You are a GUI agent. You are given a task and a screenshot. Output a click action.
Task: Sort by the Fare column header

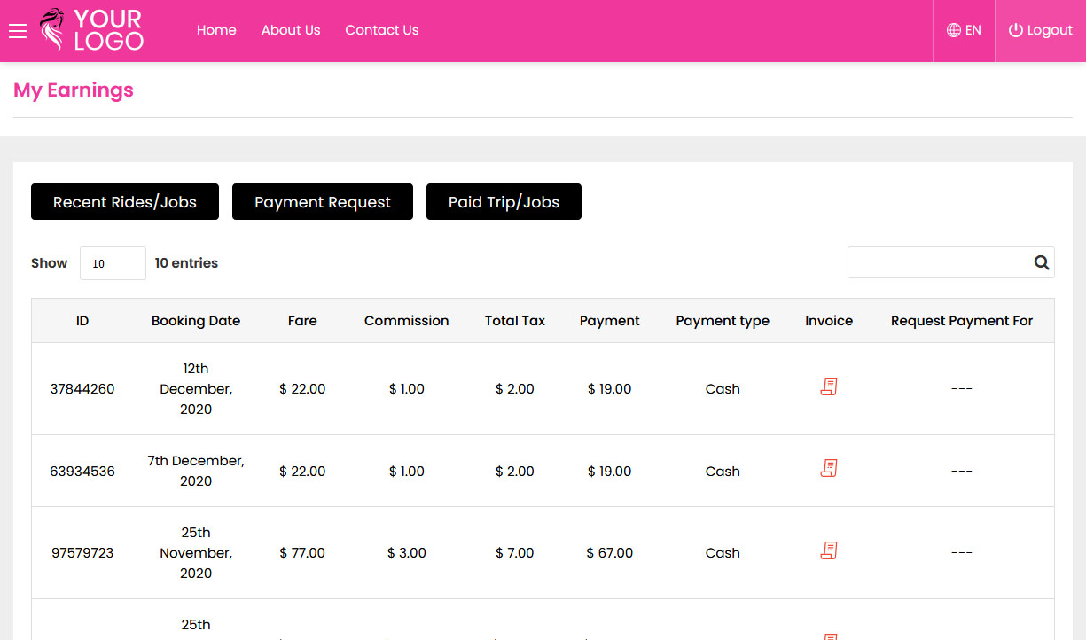(302, 321)
